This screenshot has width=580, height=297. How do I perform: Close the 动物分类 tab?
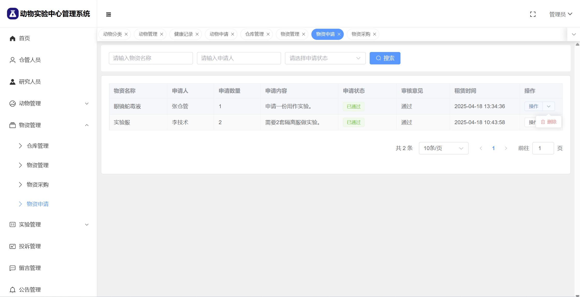tap(126, 34)
